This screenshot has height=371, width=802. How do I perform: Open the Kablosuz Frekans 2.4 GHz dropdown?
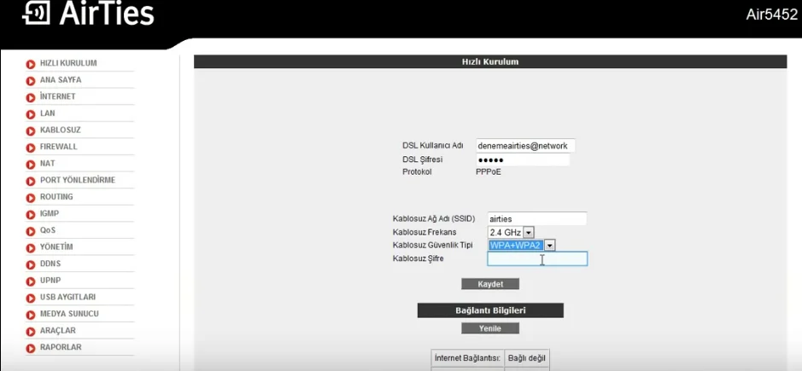(x=511, y=232)
